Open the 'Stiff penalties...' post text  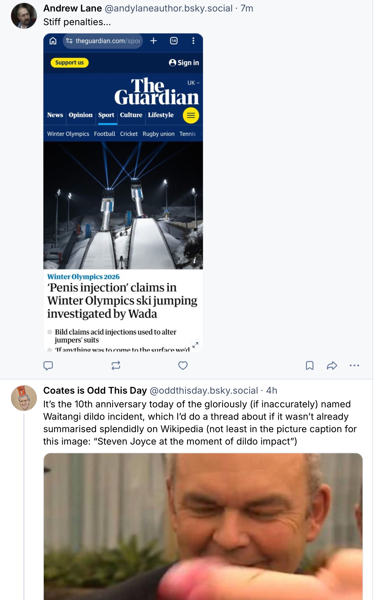(77, 22)
